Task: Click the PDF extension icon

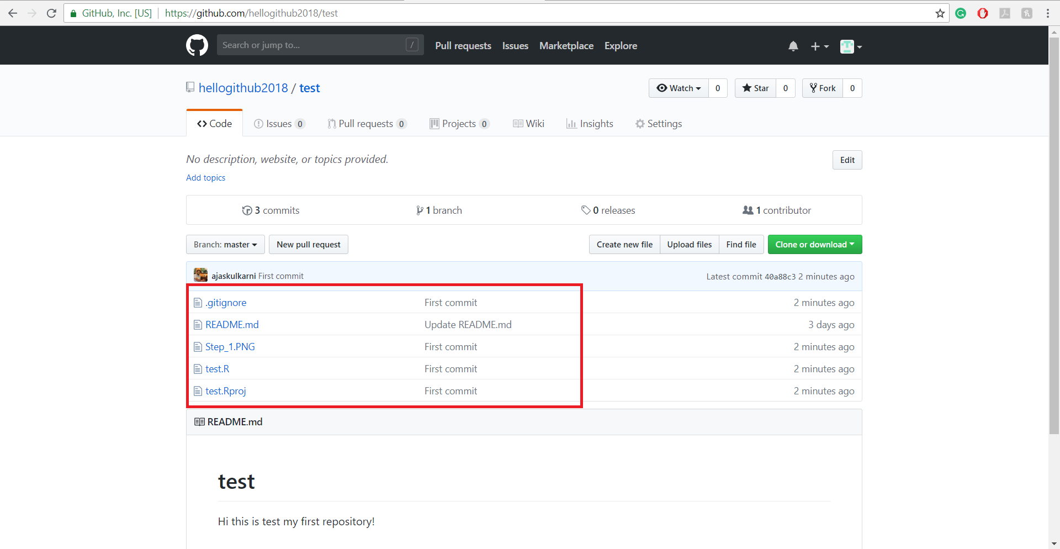Action: pos(1005,13)
